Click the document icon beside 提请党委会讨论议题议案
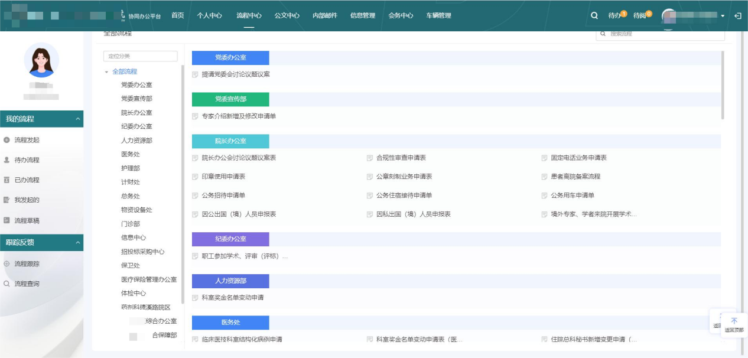Image resolution: width=748 pixels, height=358 pixels. 195,74
